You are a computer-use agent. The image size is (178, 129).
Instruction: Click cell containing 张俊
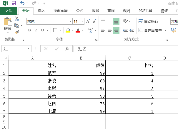click(33, 79)
